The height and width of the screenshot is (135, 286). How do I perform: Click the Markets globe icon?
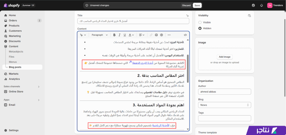tap(6, 74)
